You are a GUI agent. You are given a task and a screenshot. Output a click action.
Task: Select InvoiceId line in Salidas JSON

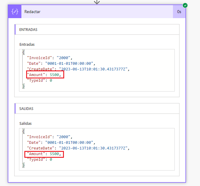point(50,137)
